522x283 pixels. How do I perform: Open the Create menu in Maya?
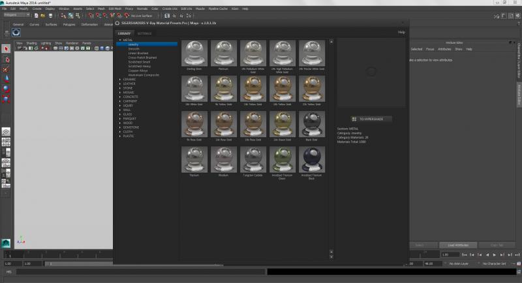tap(37, 8)
